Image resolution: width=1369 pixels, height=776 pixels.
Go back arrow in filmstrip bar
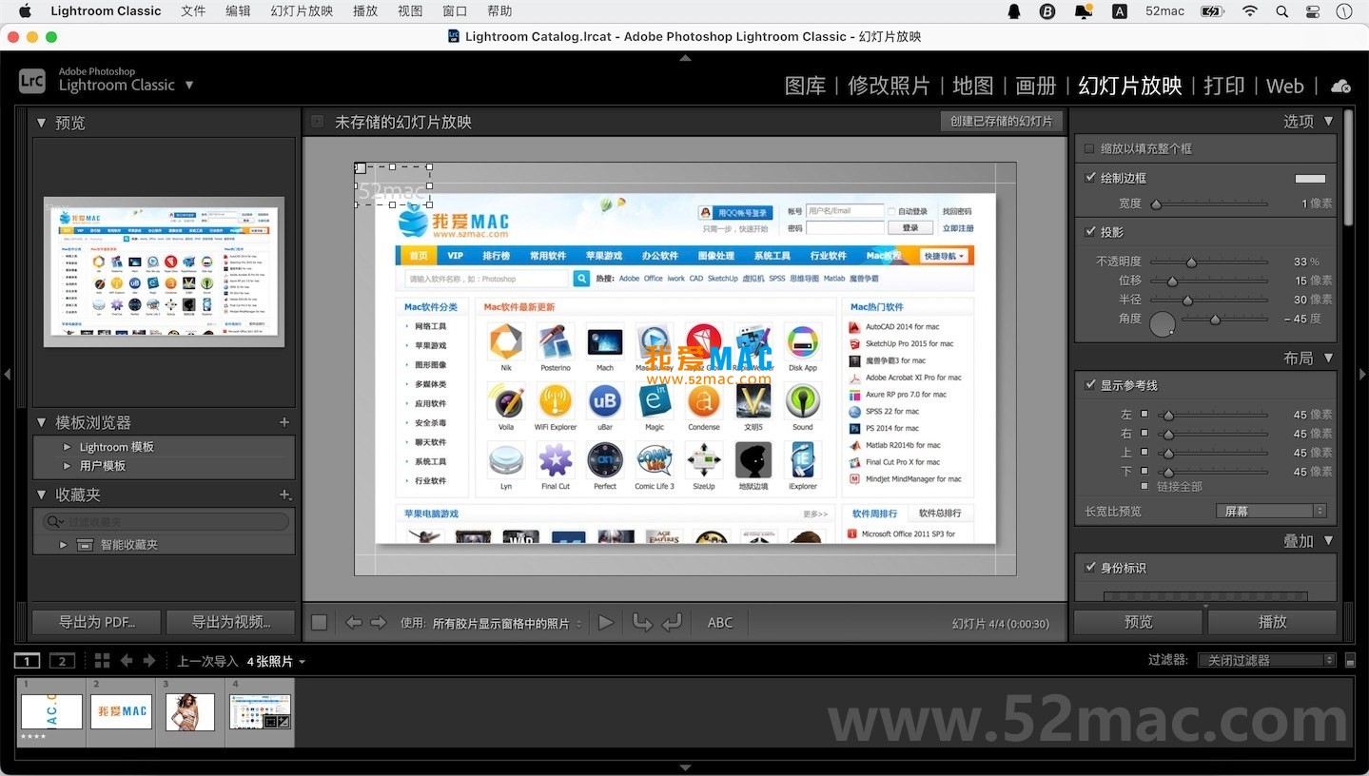click(125, 661)
